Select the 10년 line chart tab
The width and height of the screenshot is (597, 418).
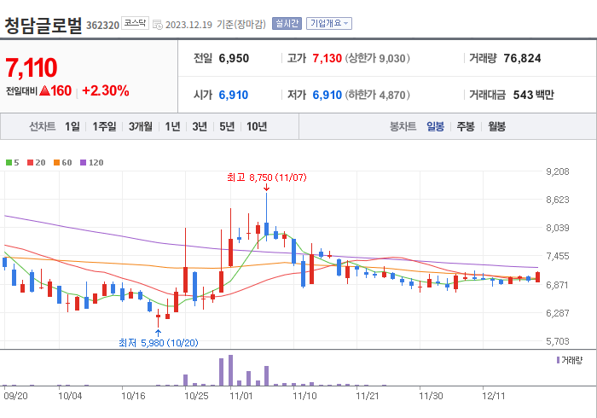pyautogui.click(x=257, y=126)
